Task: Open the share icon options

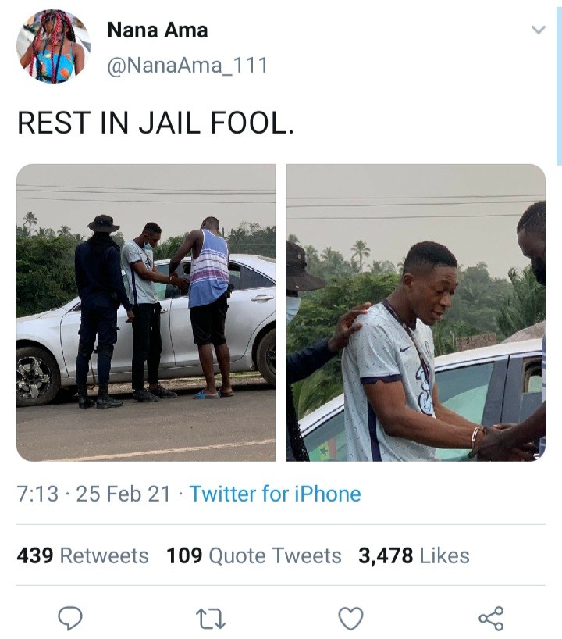Action: (x=491, y=618)
